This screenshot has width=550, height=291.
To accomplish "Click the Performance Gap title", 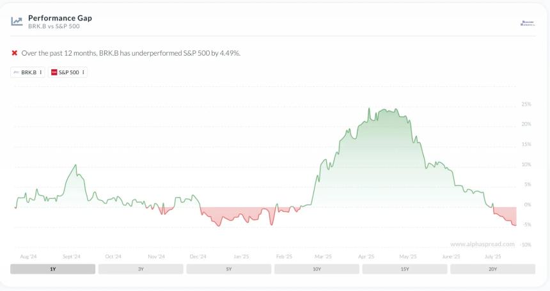I will pos(59,18).
